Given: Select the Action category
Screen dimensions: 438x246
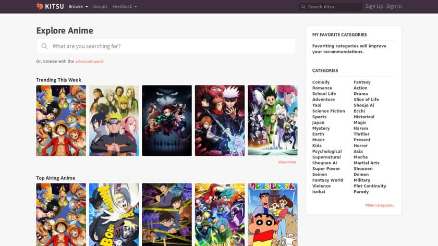Looking at the screenshot, I should pos(360,88).
